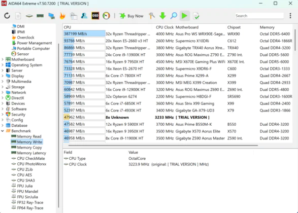This screenshot has height=213, width=298.
Task: Open the user account toolbar icon
Action: (x=84, y=16)
